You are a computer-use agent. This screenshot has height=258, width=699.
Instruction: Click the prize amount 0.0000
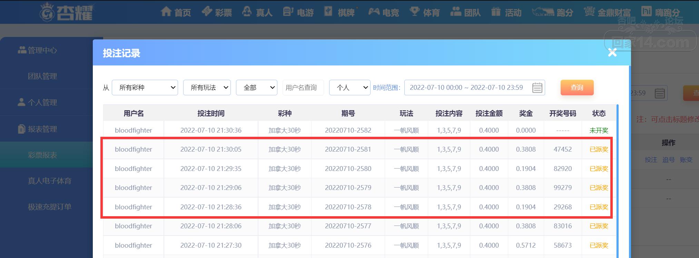coord(526,130)
